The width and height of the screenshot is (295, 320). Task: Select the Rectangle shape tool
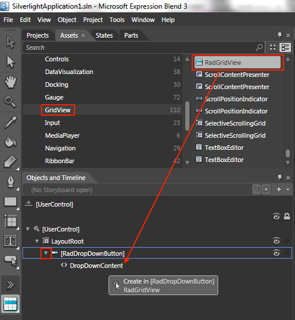(10, 202)
